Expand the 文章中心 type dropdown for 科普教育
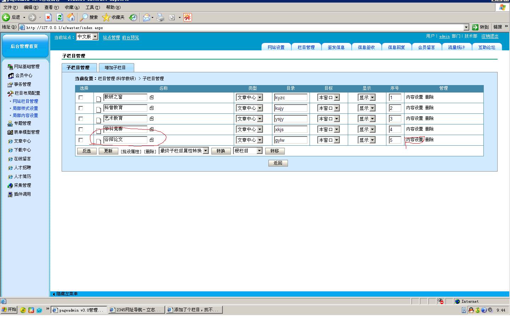510x319 pixels. pos(260,108)
